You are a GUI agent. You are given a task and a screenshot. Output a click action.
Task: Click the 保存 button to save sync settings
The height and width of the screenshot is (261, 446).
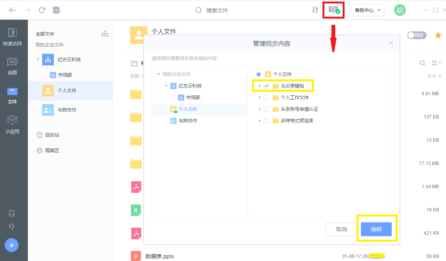point(376,229)
